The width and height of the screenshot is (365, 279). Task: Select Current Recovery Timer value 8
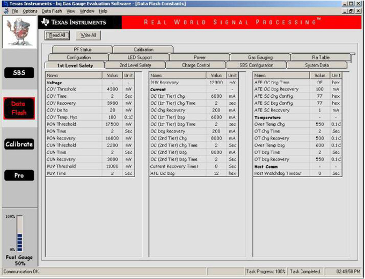click(x=216, y=166)
